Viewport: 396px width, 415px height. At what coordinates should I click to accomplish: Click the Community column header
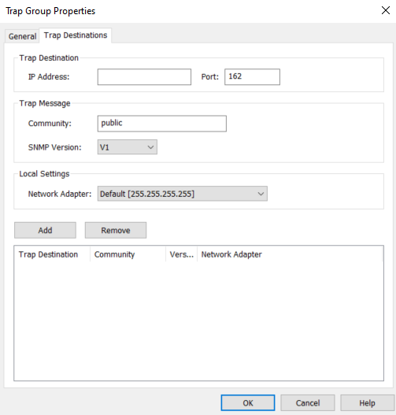(128, 254)
